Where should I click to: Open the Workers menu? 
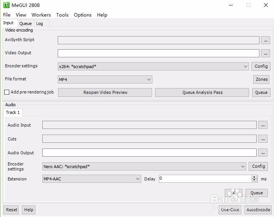[41, 15]
